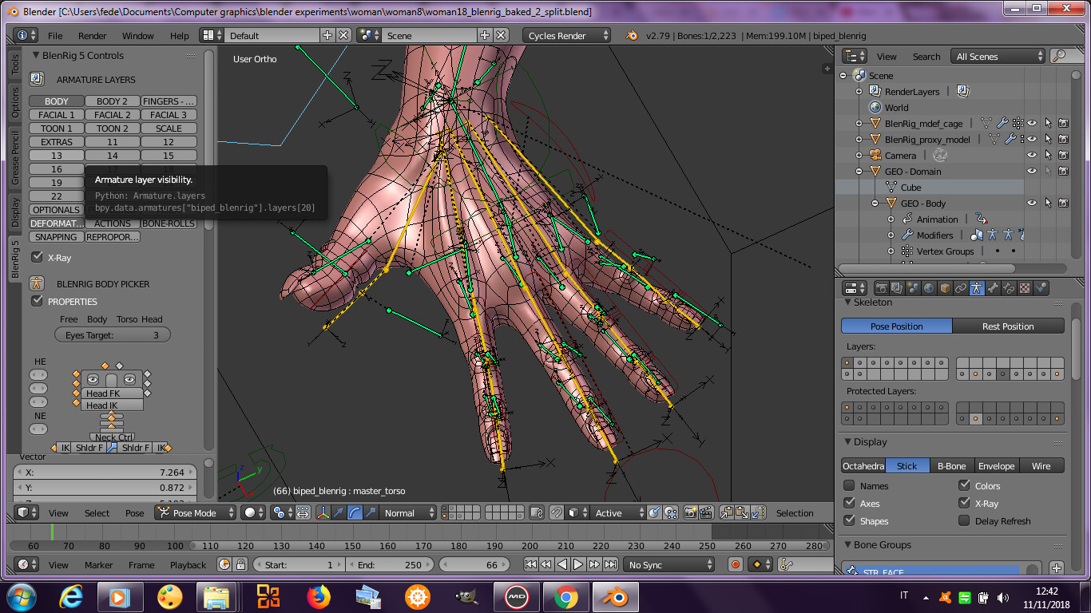
Task: Open the Render menu
Action: [x=93, y=35]
